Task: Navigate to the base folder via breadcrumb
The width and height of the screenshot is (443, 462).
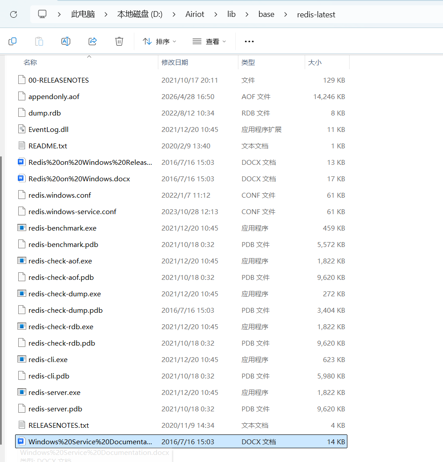Action: coord(266,14)
